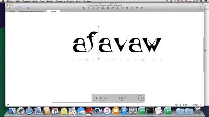The width and height of the screenshot is (209, 117).
Task: Toggle left sidebearing lock in info box
Action: coord(106,98)
